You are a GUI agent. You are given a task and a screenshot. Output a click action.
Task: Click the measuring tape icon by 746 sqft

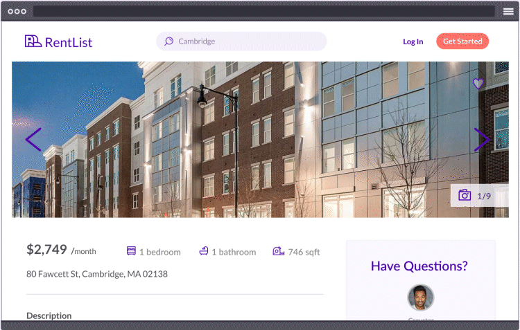click(x=279, y=251)
